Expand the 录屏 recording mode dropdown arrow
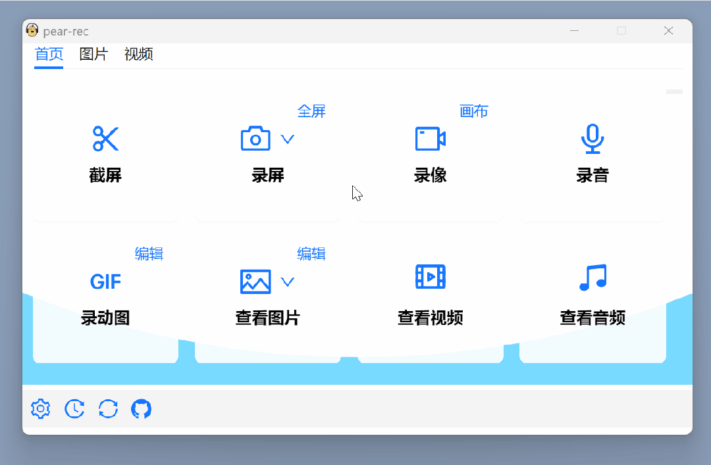The width and height of the screenshot is (711, 465). point(287,139)
